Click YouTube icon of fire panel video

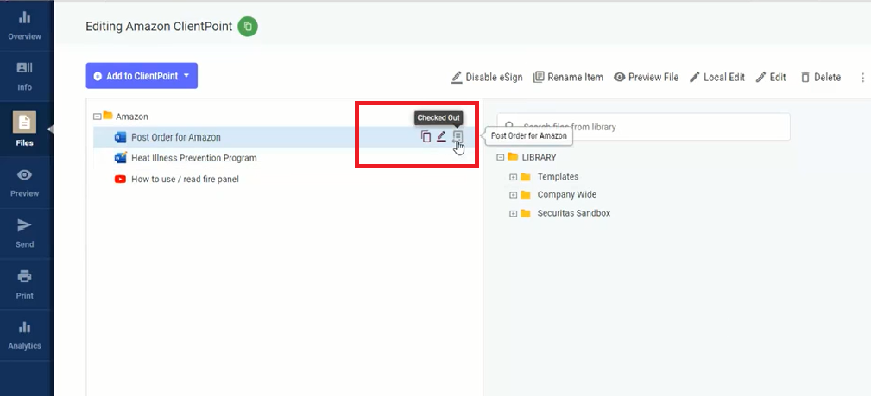[120, 179]
